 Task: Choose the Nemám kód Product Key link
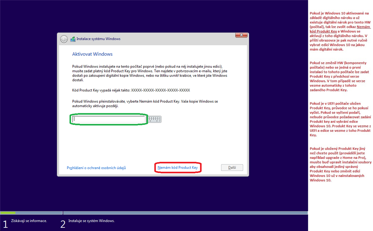177,168
